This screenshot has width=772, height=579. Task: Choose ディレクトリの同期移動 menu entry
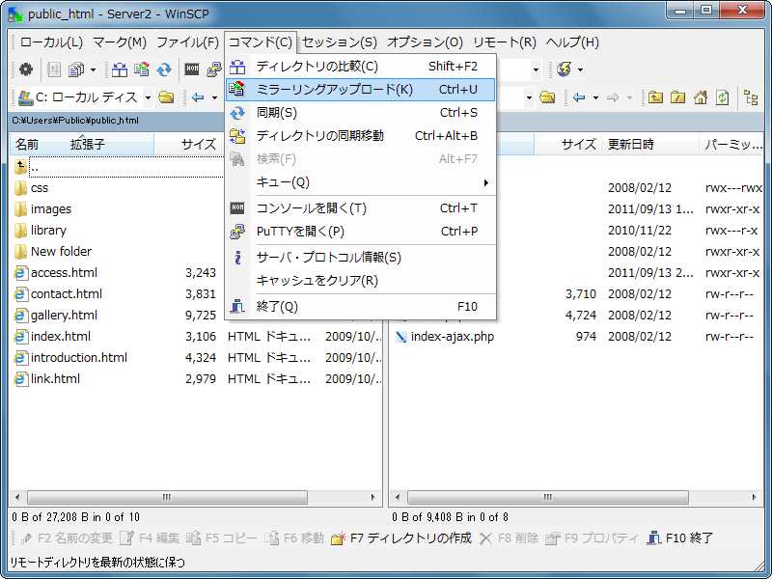360,135
